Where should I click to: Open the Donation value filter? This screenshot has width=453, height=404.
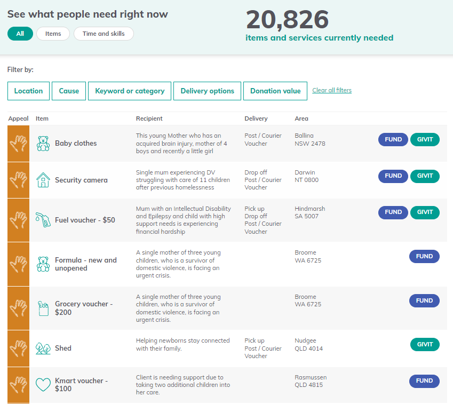275,91
